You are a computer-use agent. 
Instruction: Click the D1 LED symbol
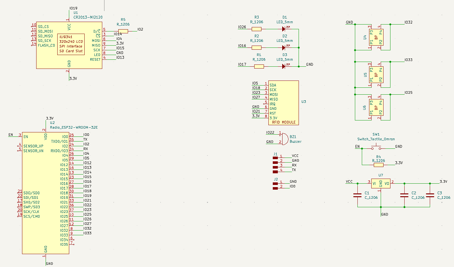tap(284, 29)
